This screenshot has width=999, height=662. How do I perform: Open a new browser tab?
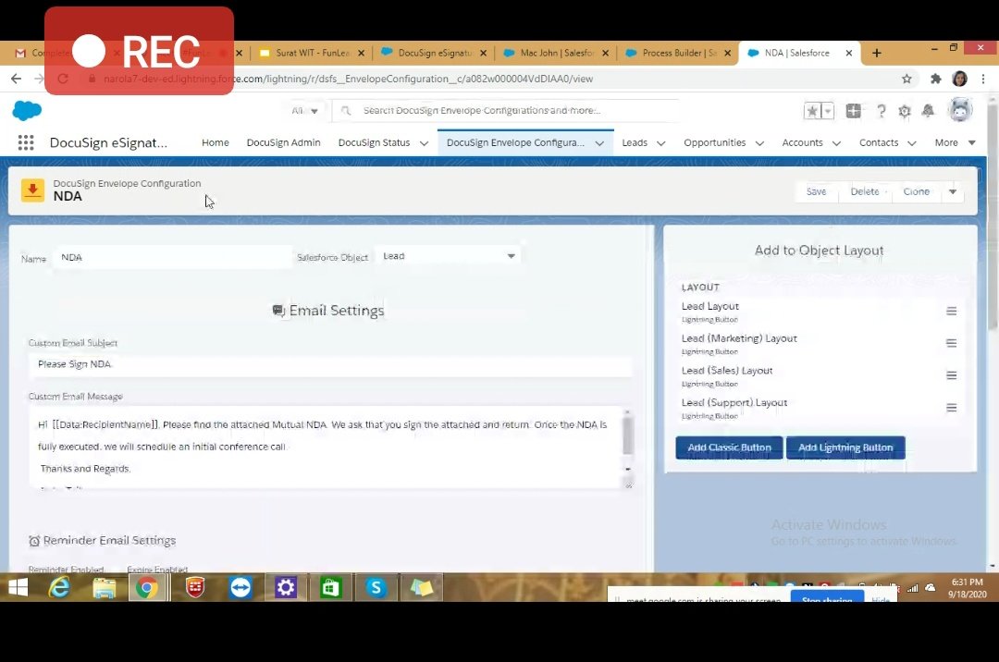[877, 53]
